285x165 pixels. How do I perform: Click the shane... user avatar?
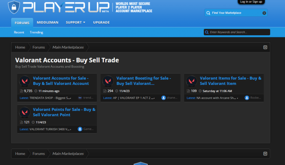point(163,98)
